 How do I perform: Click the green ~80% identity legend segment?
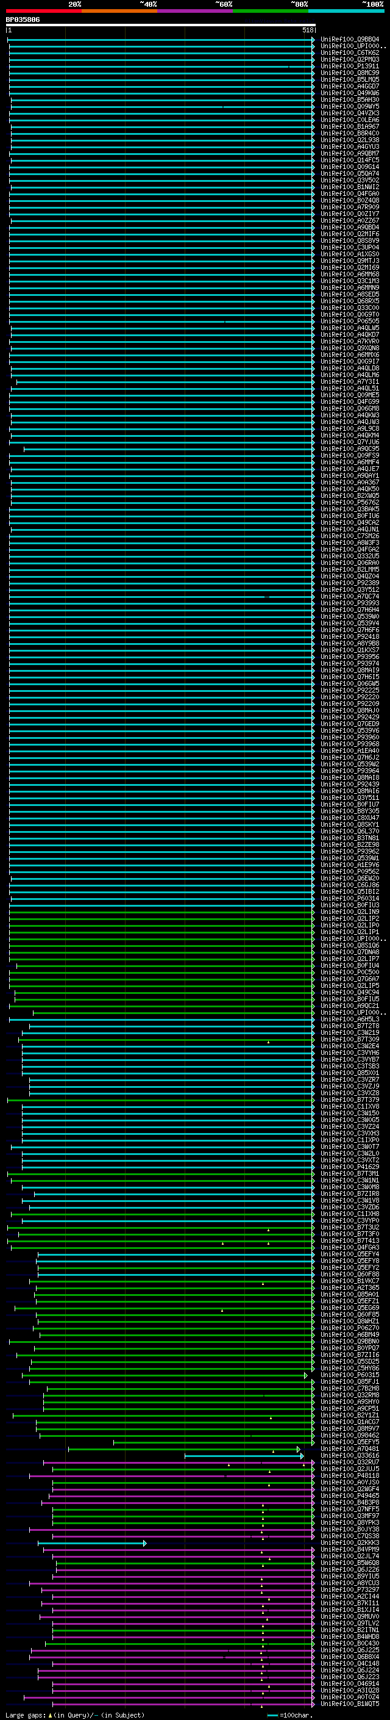click(x=271, y=11)
